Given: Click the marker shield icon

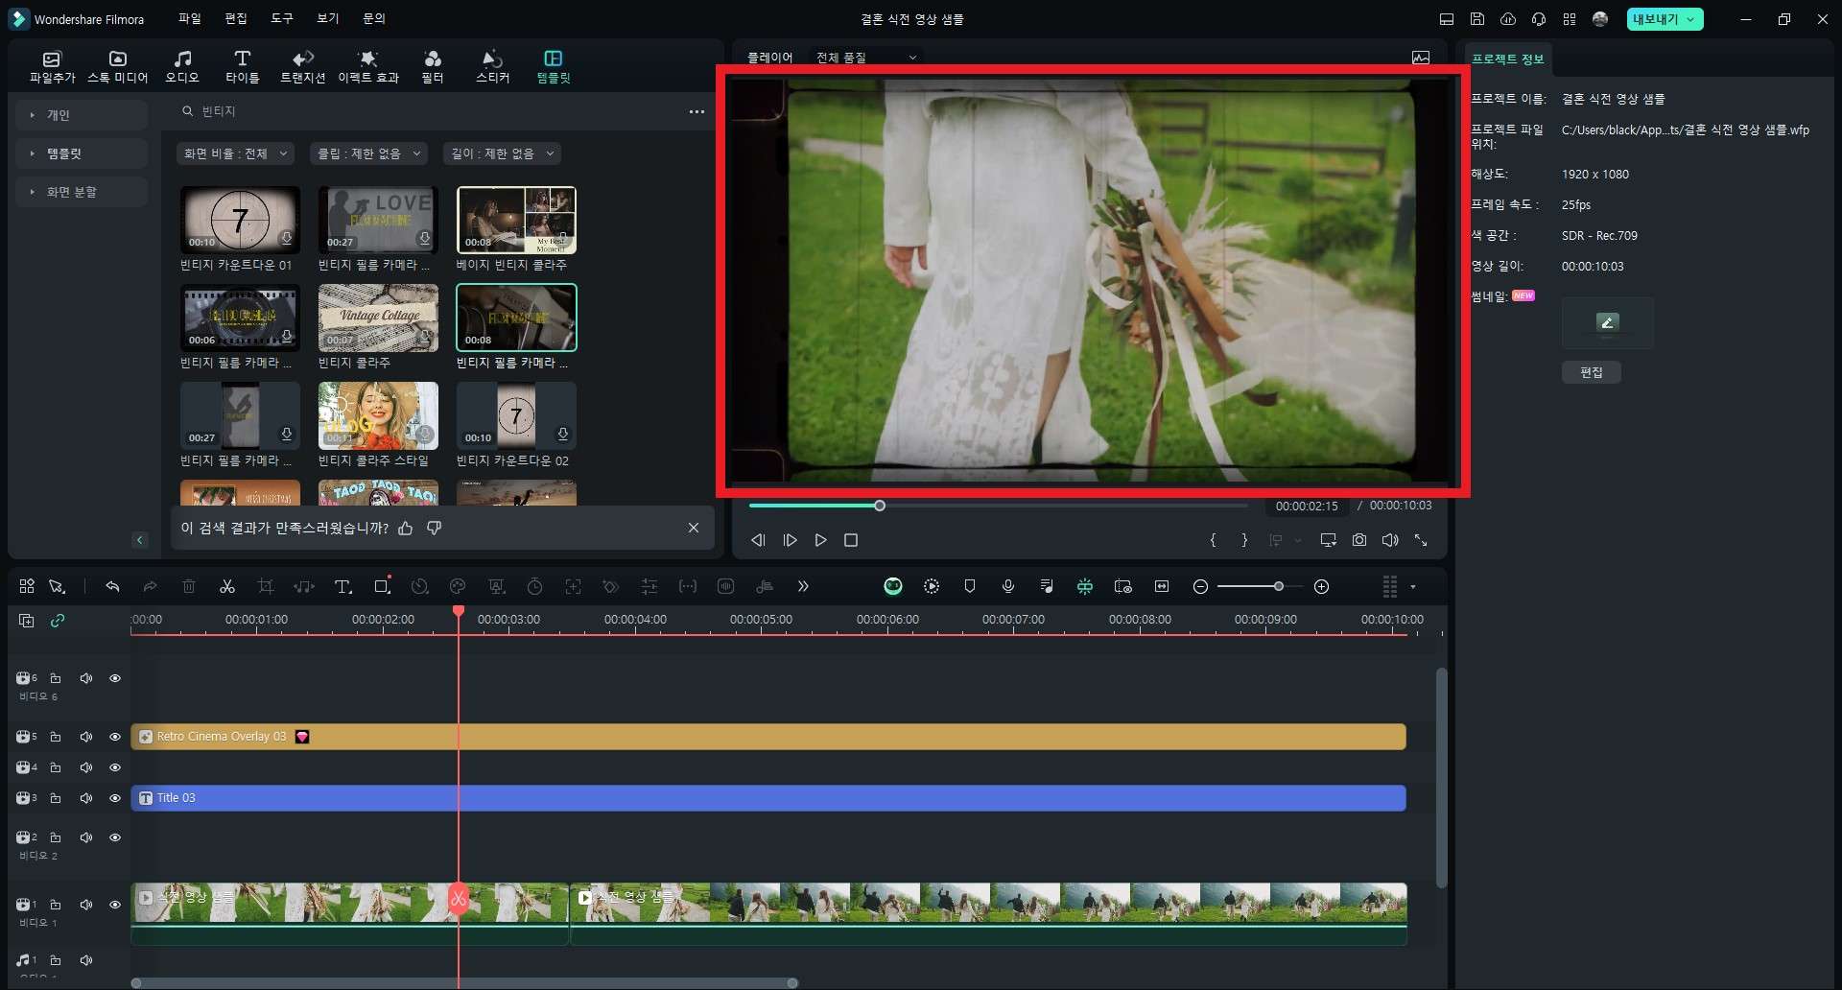Looking at the screenshot, I should click(x=970, y=586).
